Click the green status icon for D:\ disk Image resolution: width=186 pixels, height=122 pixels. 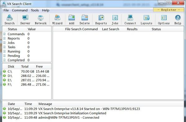(x=4, y=76)
